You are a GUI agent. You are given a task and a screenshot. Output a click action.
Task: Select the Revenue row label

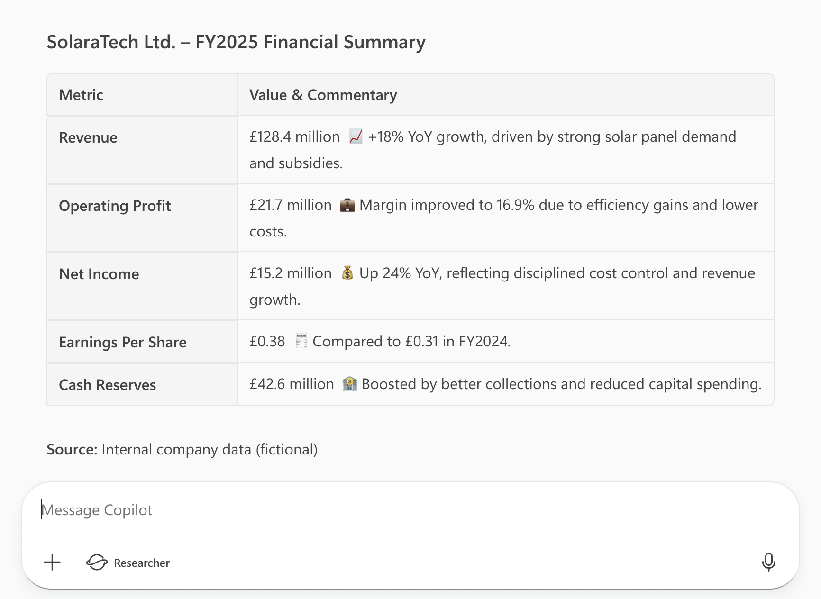click(88, 137)
